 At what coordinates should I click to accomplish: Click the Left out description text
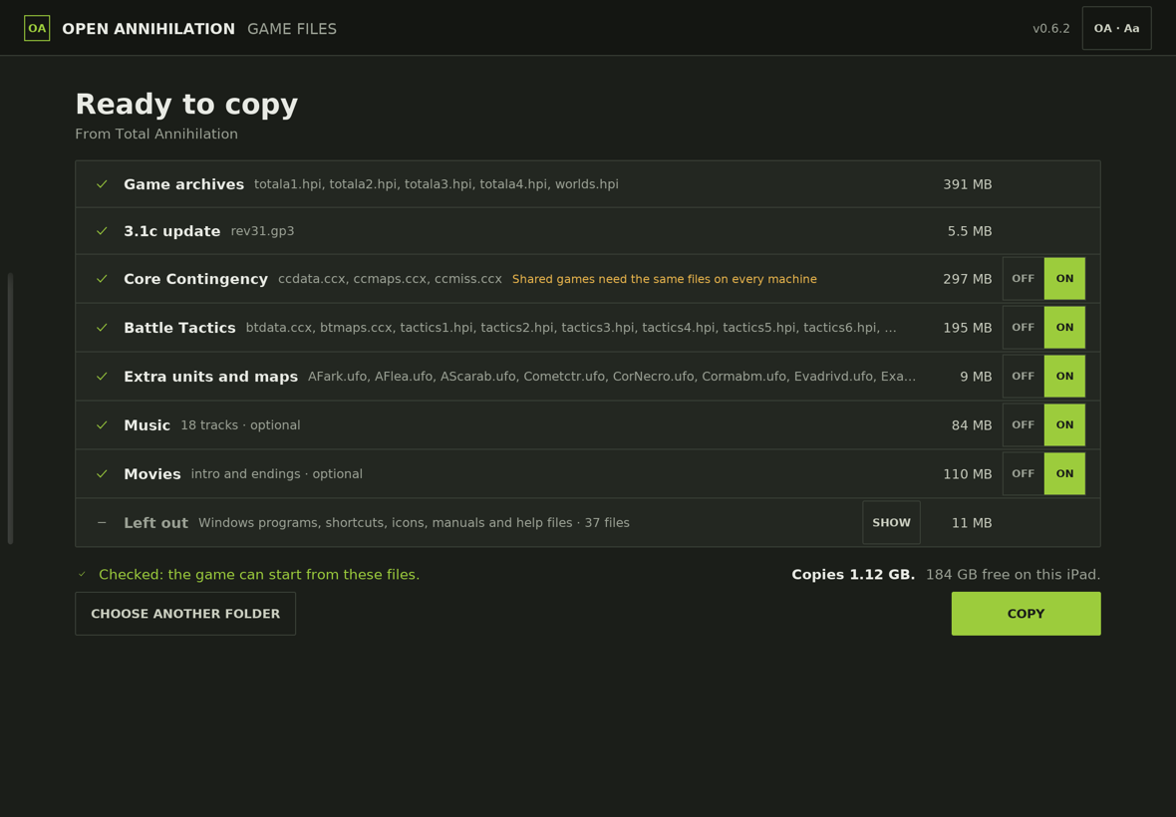point(414,522)
